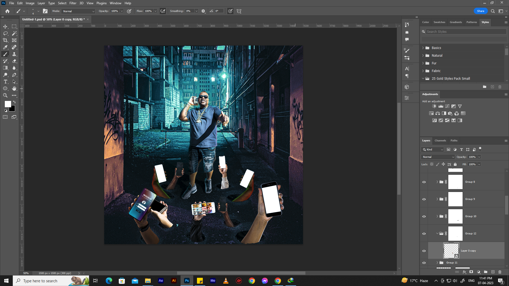Select the Path Selection tool
The image size is (509, 286).
point(14,82)
